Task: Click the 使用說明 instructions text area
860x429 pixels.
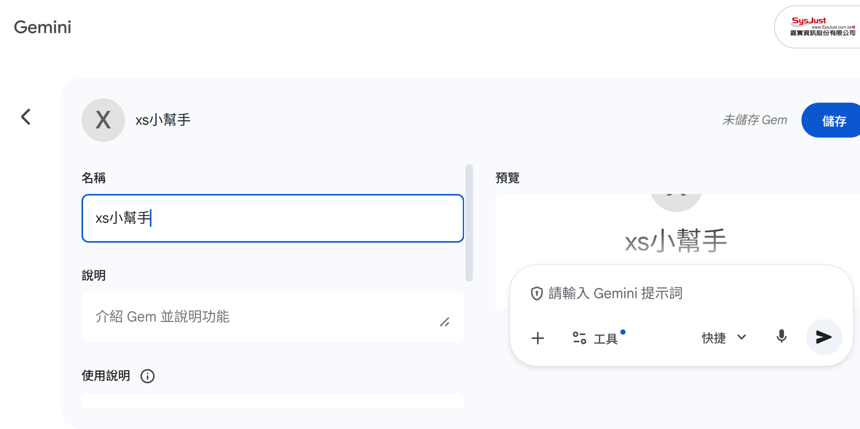Action: click(272, 401)
